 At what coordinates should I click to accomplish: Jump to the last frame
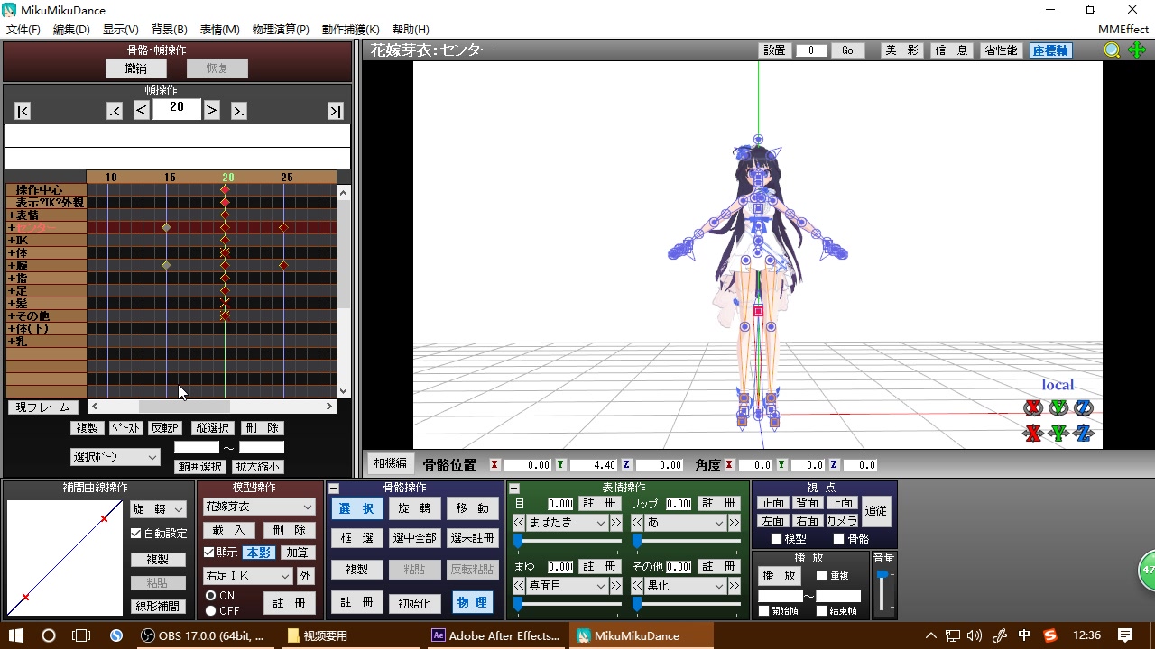point(335,111)
